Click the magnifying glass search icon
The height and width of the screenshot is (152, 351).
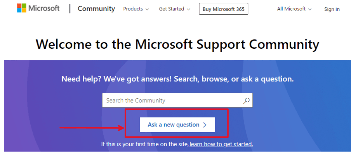tap(246, 101)
